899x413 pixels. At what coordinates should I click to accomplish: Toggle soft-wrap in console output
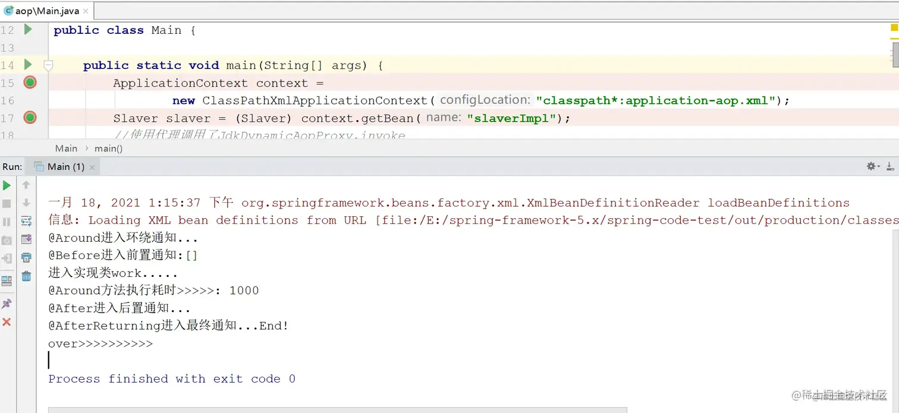click(x=26, y=222)
